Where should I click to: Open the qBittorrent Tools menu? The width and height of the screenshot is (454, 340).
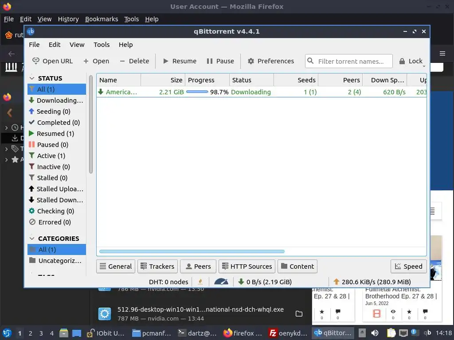102,45
